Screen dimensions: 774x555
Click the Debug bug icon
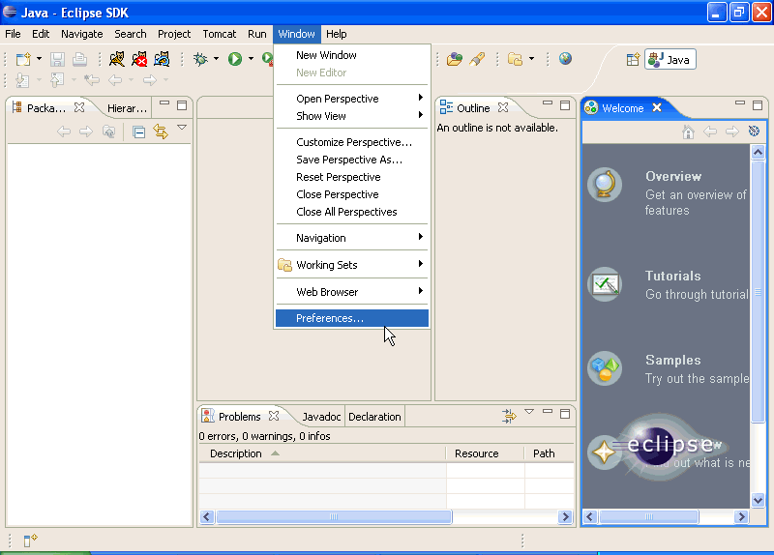(200, 59)
